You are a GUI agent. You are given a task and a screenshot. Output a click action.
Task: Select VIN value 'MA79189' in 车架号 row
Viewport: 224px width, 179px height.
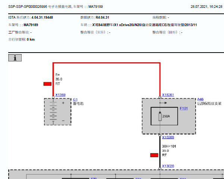point(31,25)
